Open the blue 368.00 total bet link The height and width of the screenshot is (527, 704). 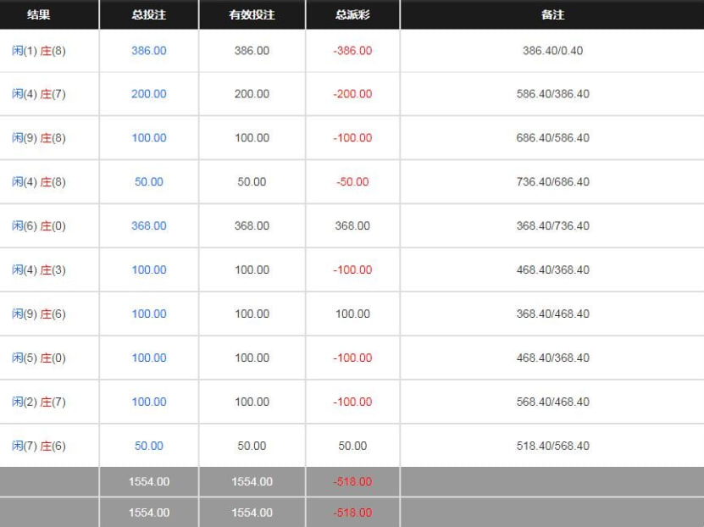point(149,226)
